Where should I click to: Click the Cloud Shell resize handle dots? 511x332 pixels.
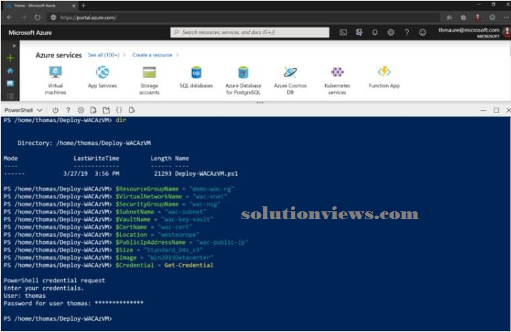pyautogui.click(x=259, y=103)
